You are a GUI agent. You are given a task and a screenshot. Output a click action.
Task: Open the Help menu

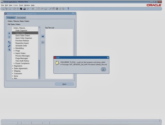pos(33,5)
